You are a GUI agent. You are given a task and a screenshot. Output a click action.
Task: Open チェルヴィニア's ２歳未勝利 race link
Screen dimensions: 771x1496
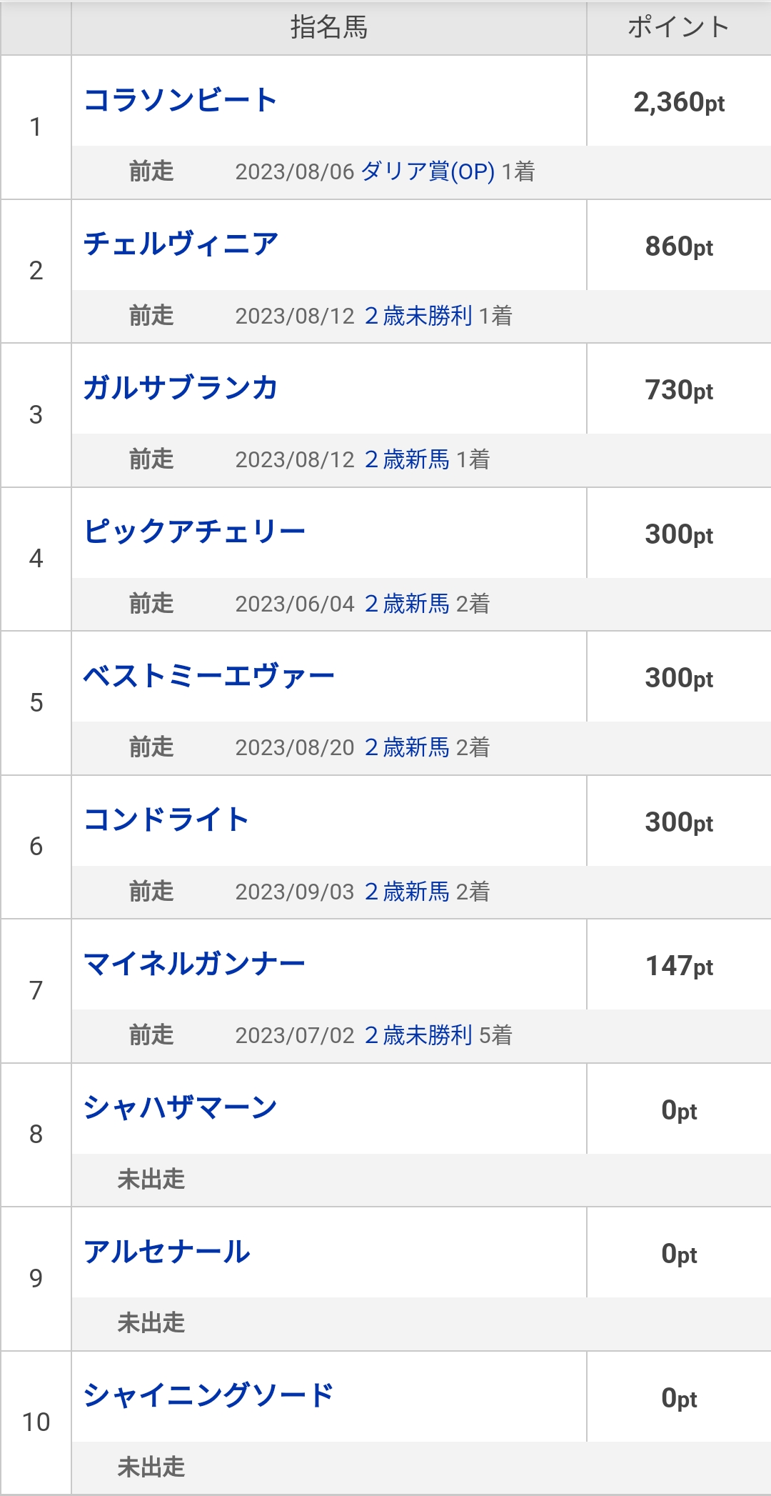[418, 316]
